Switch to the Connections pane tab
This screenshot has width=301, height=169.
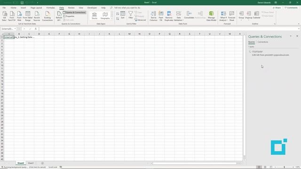point(263,42)
